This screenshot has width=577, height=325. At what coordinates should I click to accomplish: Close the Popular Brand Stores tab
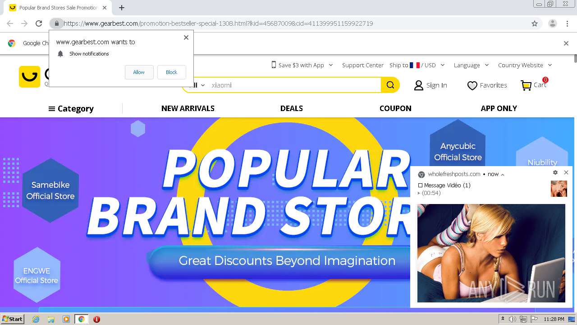coord(105,8)
